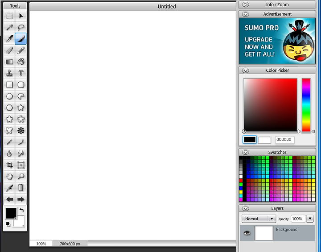Select the Transform tool

coord(21,165)
